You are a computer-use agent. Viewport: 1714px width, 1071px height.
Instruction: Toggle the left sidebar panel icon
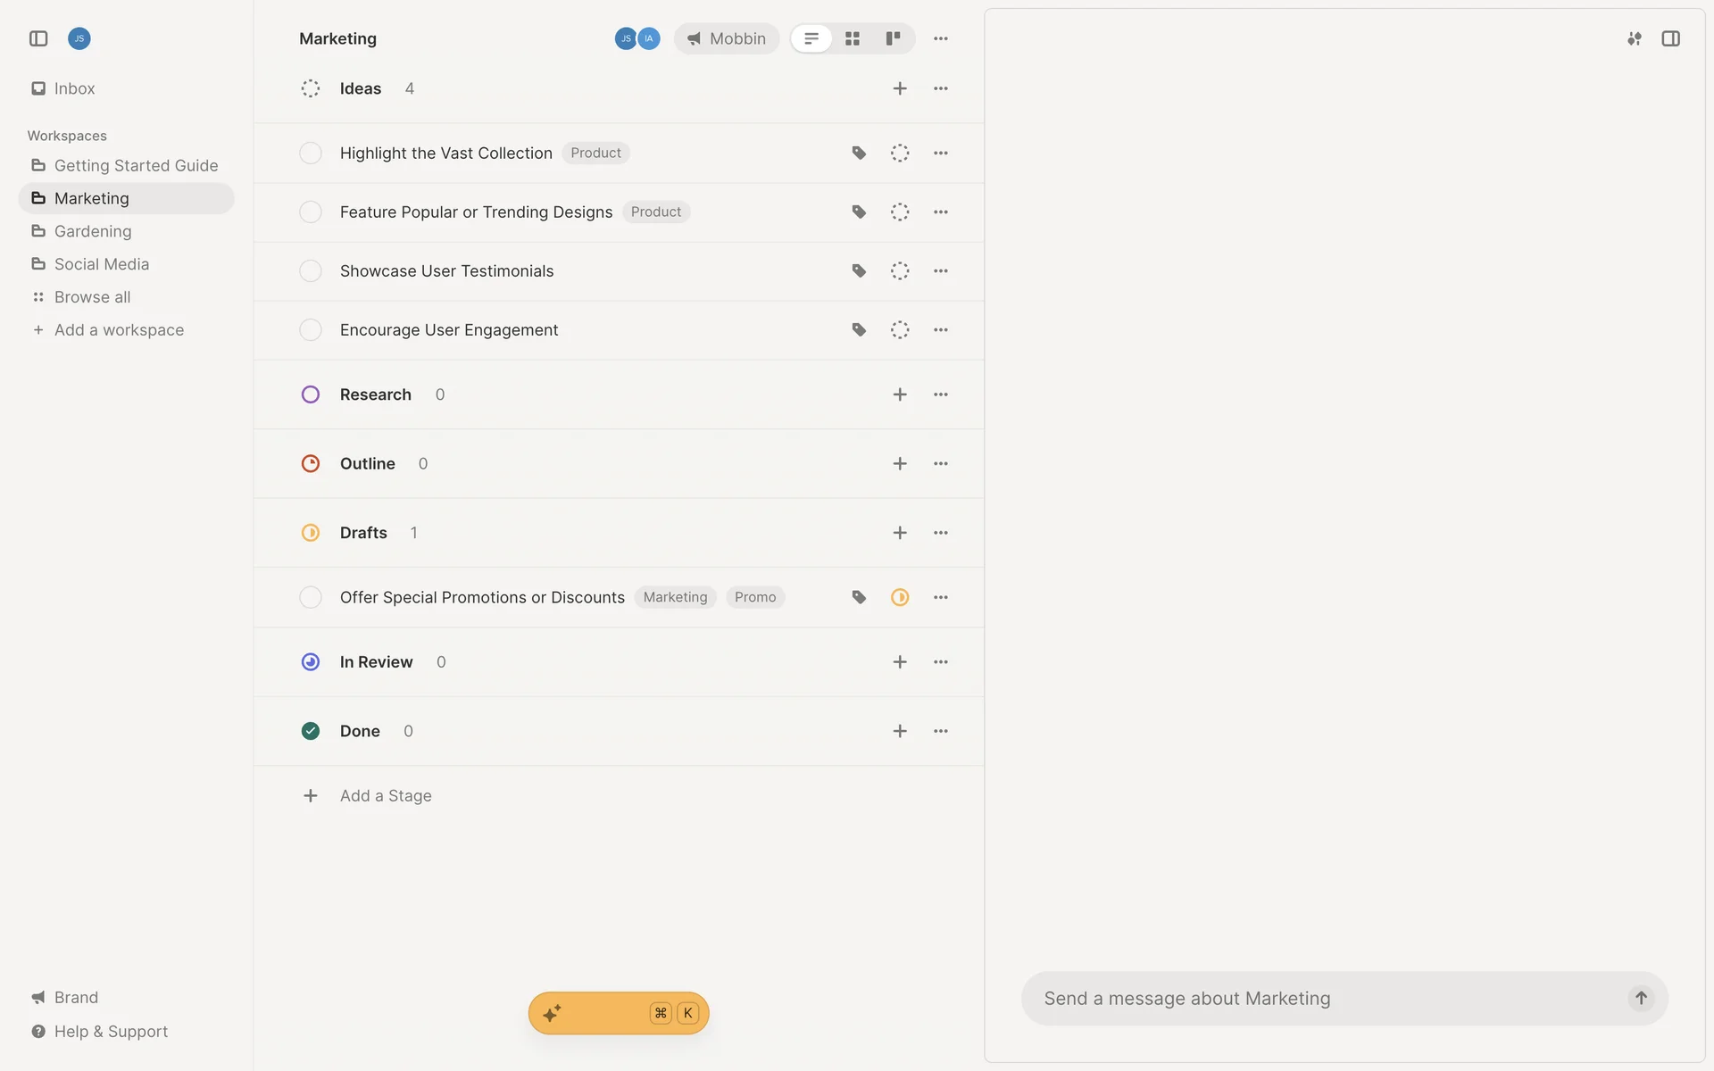tap(38, 38)
